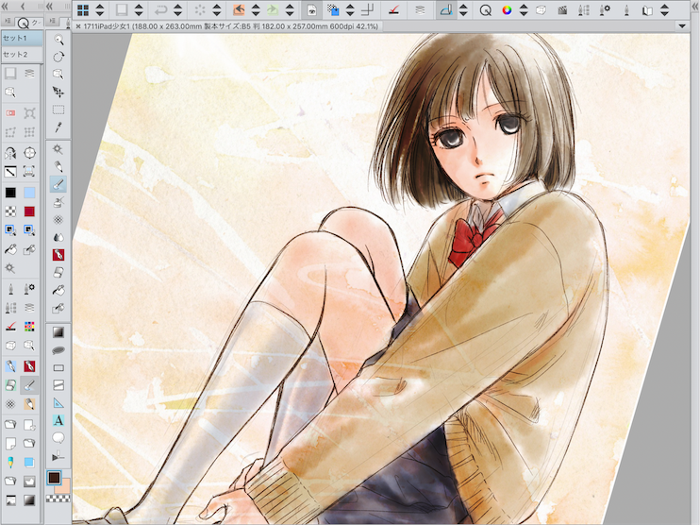Screen dimensions: 700x525
Task: Select the Figure rectangle tool
Action: pyautogui.click(x=58, y=367)
